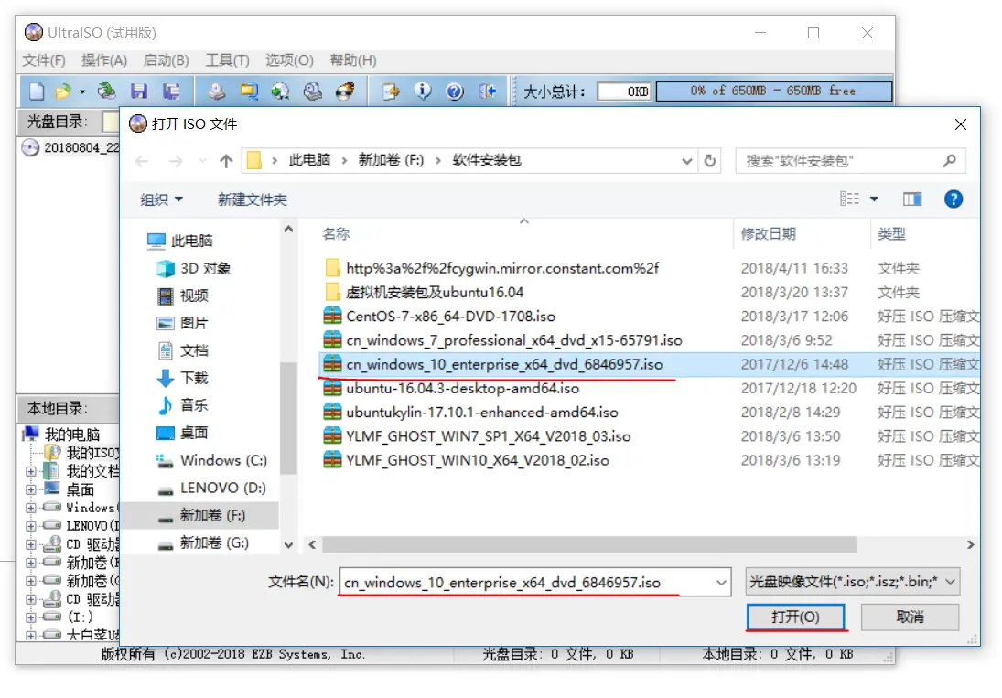The height and width of the screenshot is (698, 1002).
Task: Click the 打开(O) button
Action: click(795, 617)
